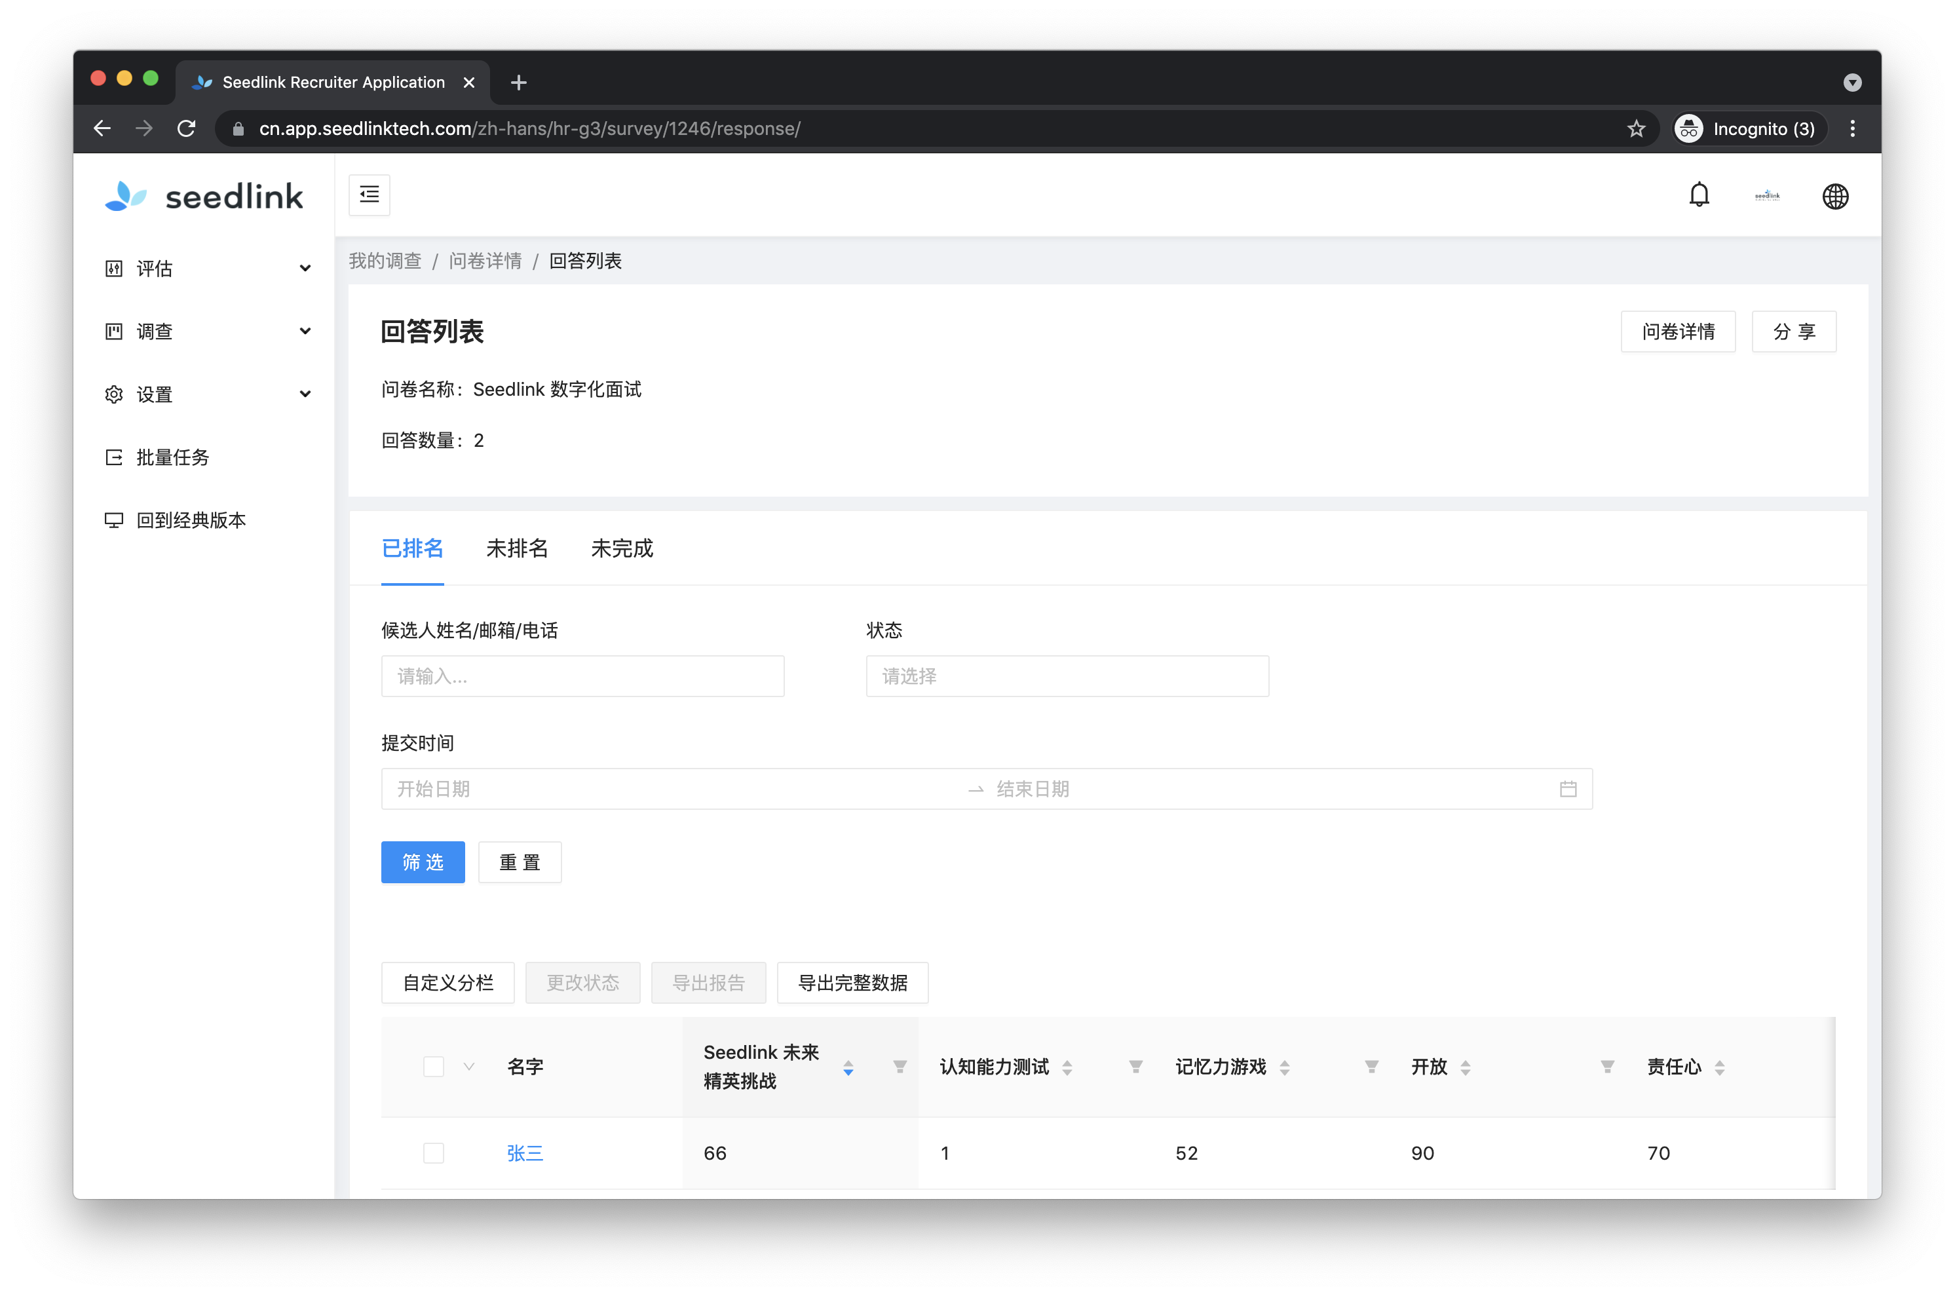Clear filters with the 重置 button

click(519, 862)
